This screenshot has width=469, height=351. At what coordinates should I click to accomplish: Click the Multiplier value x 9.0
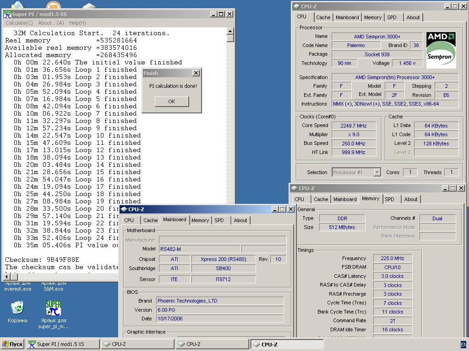click(x=354, y=135)
